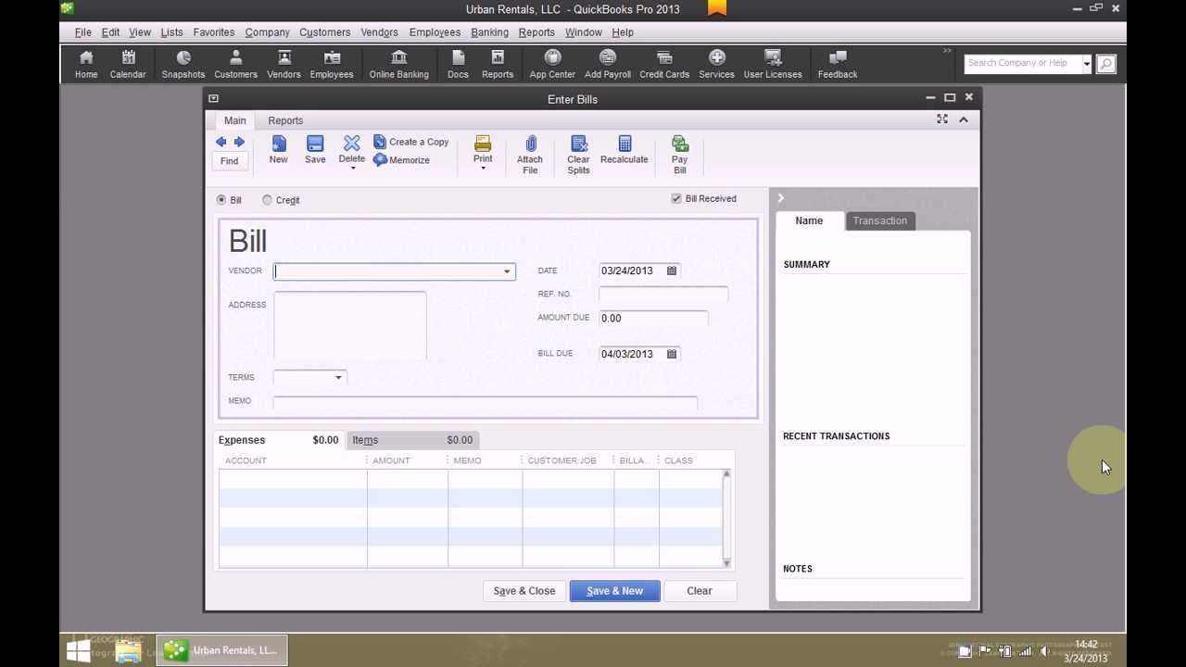Screen dimensions: 1186x667
Task: Click the Pay Bill icon
Action: click(680, 154)
